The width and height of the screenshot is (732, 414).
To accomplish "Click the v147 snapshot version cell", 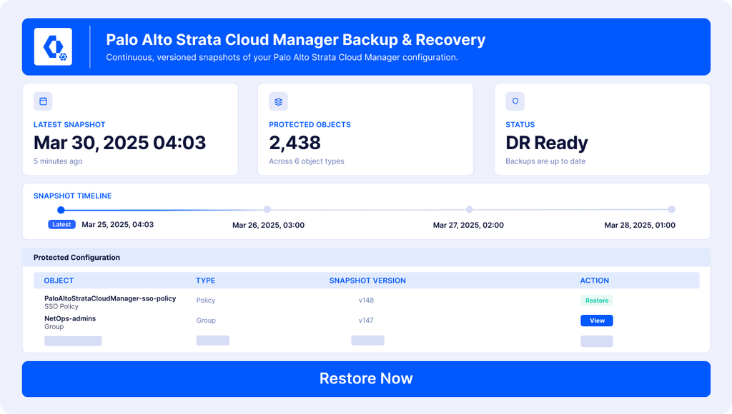I will 366,320.
